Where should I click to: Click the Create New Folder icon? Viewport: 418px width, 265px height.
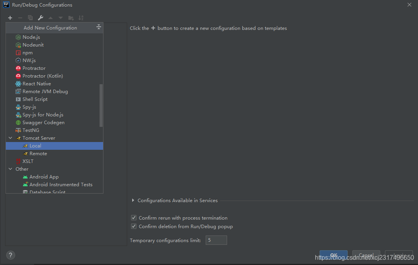pos(71,18)
